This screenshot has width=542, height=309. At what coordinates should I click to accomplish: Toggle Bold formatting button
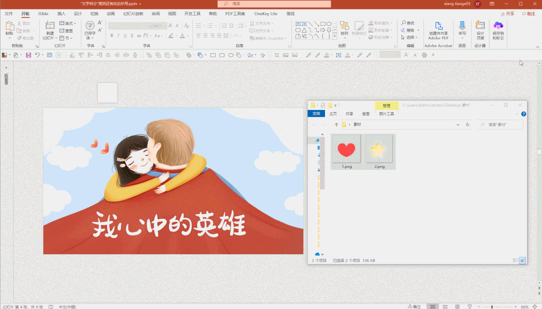click(x=111, y=36)
